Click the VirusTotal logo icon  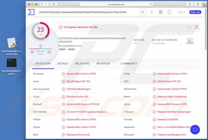(31, 12)
